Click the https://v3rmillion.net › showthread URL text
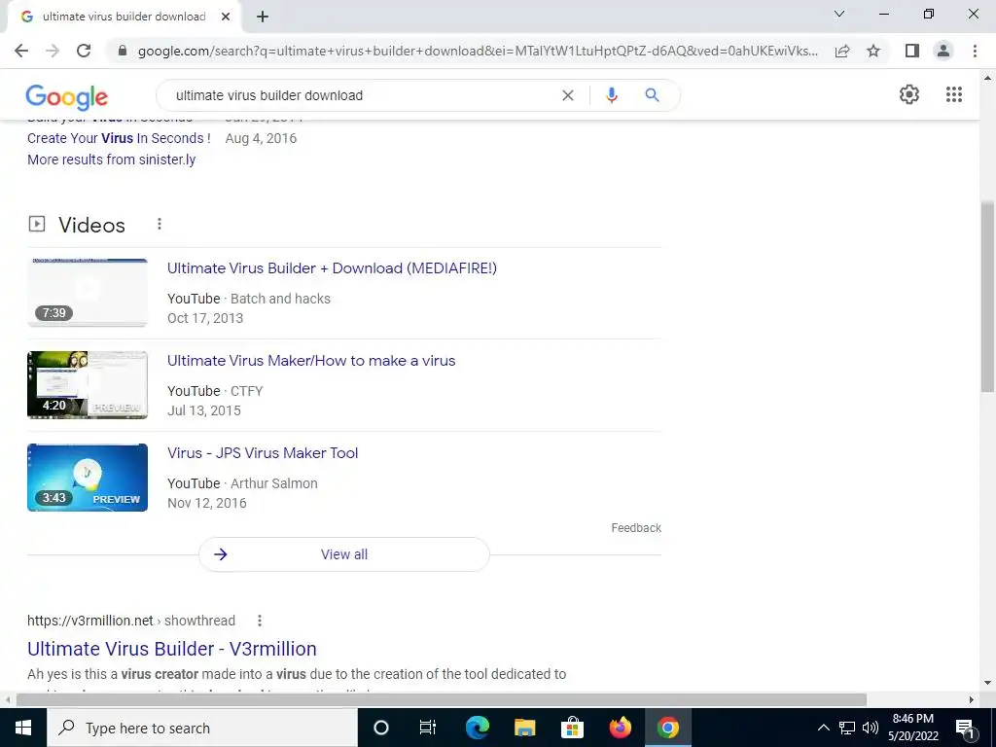This screenshot has height=747, width=996. pos(131,621)
